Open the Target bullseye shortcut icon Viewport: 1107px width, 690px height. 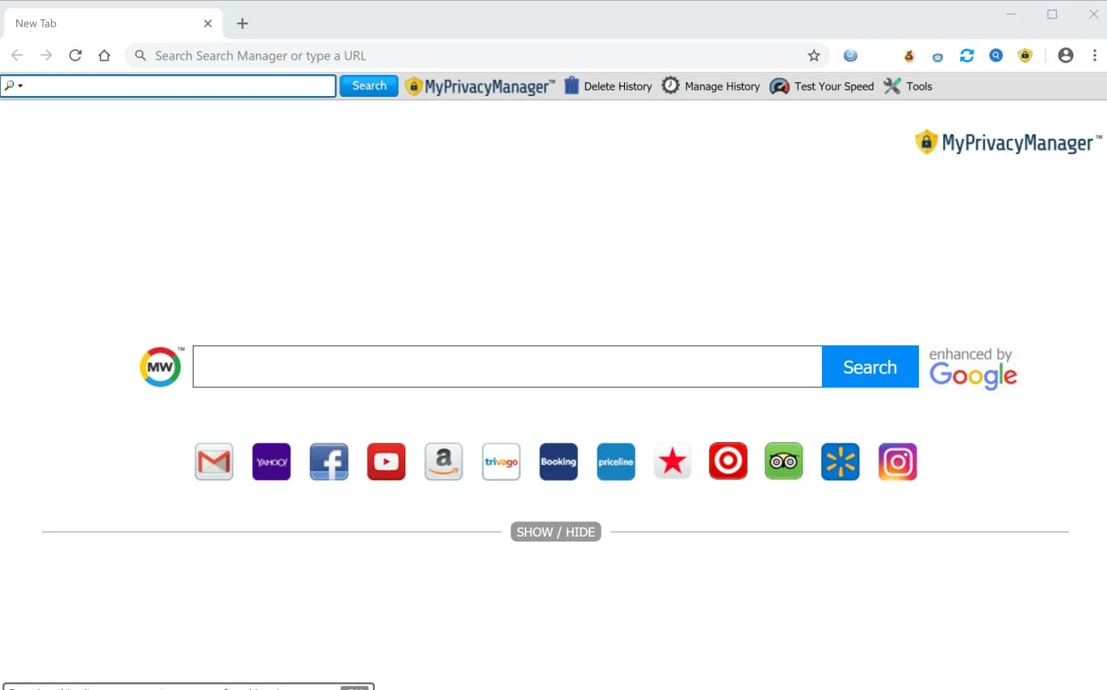click(x=728, y=462)
